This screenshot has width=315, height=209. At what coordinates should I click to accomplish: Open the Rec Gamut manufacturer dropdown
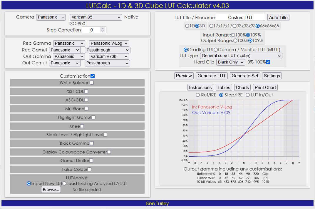(x=65, y=50)
